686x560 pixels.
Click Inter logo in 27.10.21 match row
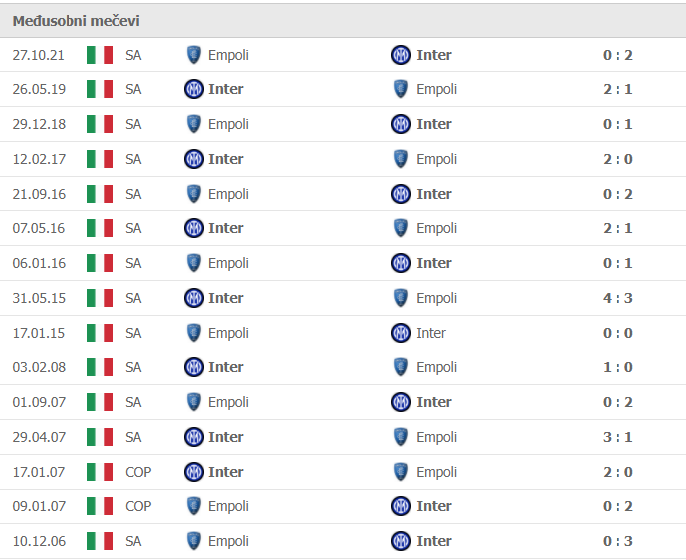401,55
